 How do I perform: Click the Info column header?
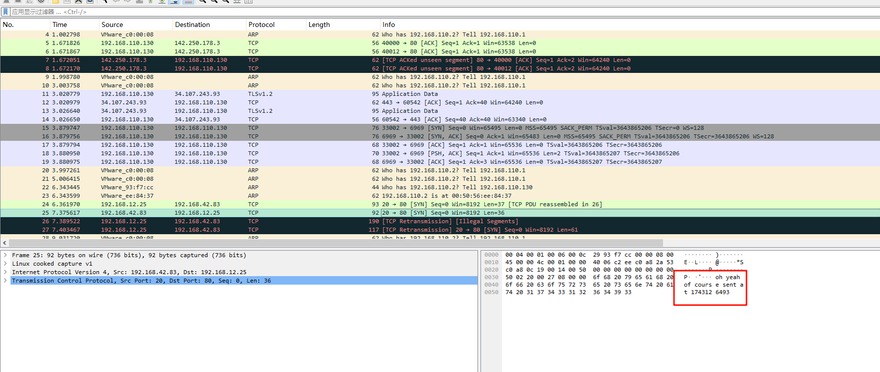click(388, 24)
